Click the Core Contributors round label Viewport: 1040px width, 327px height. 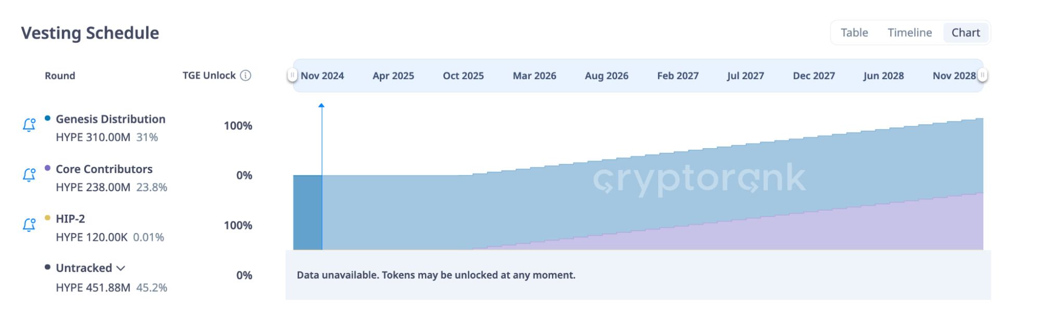104,169
